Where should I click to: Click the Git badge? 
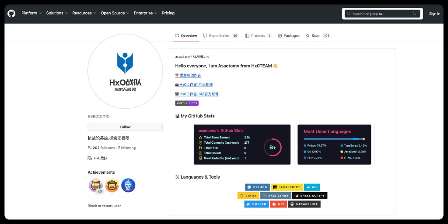(x=279, y=204)
